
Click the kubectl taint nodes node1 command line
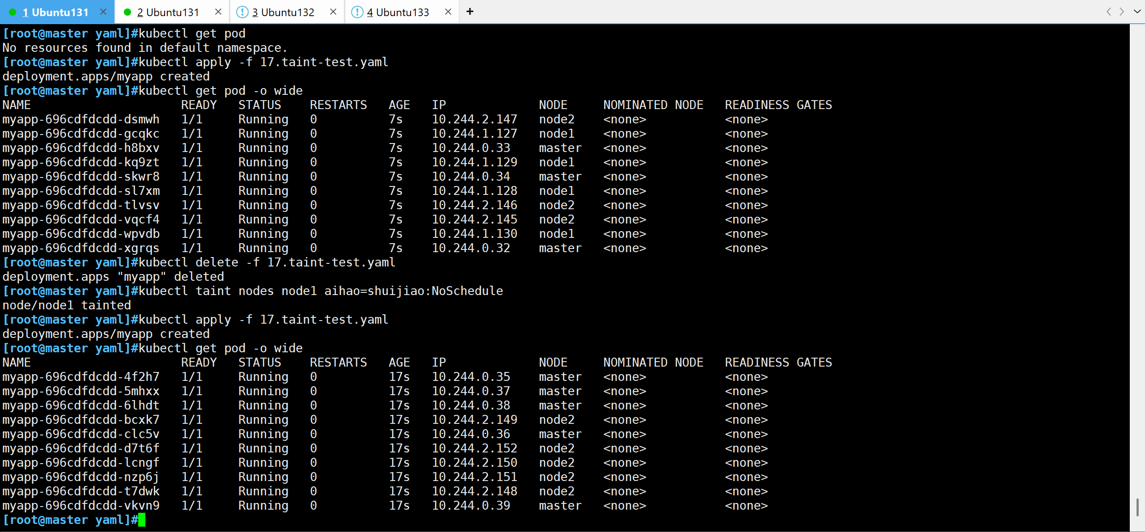320,291
